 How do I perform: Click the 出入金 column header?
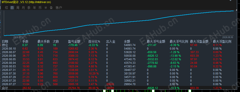pyautogui.click(x=111, y=41)
